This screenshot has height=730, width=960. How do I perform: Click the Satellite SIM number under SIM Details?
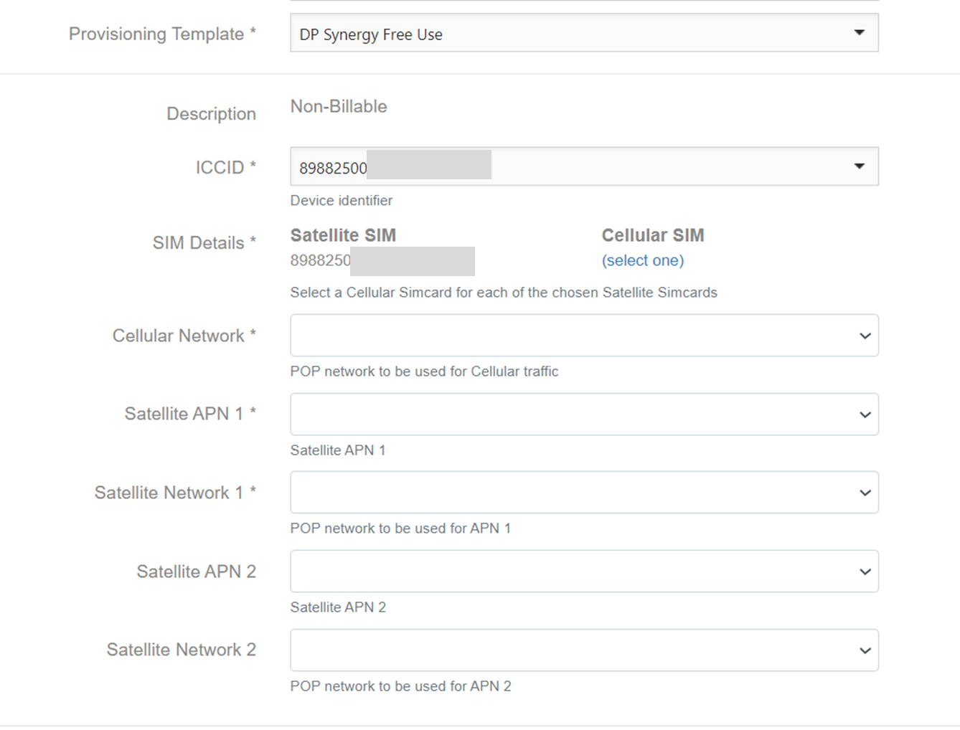[321, 260]
